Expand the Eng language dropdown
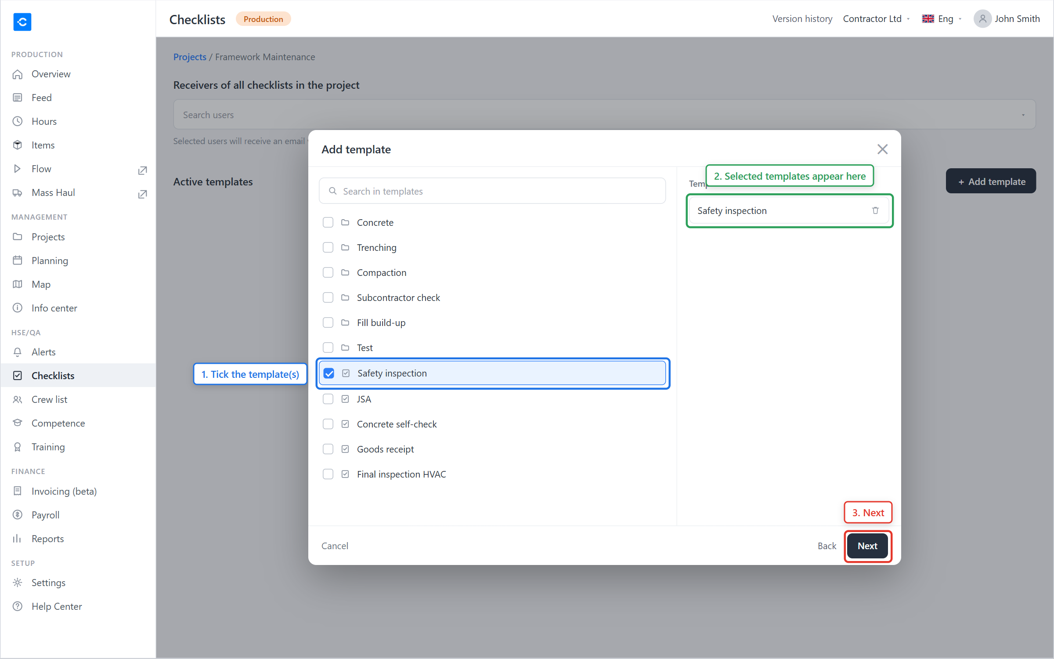Screen dimensions: 1054x659 pos(942,19)
